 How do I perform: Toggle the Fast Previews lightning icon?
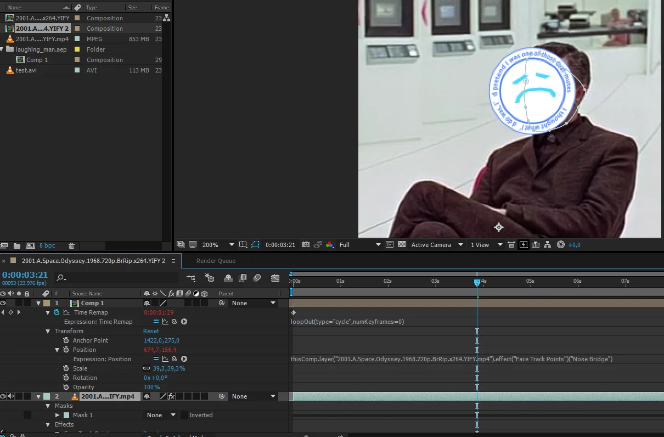[x=523, y=245]
